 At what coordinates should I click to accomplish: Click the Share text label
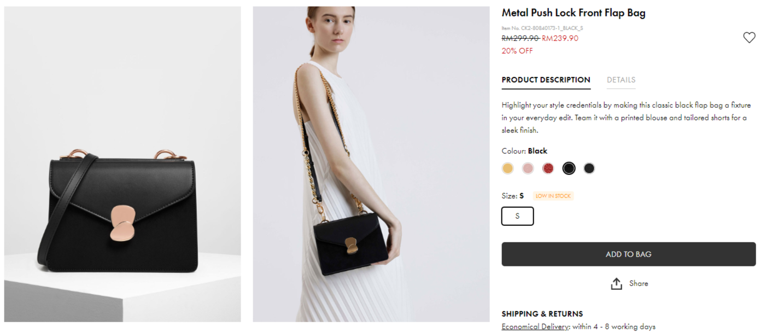click(x=638, y=283)
